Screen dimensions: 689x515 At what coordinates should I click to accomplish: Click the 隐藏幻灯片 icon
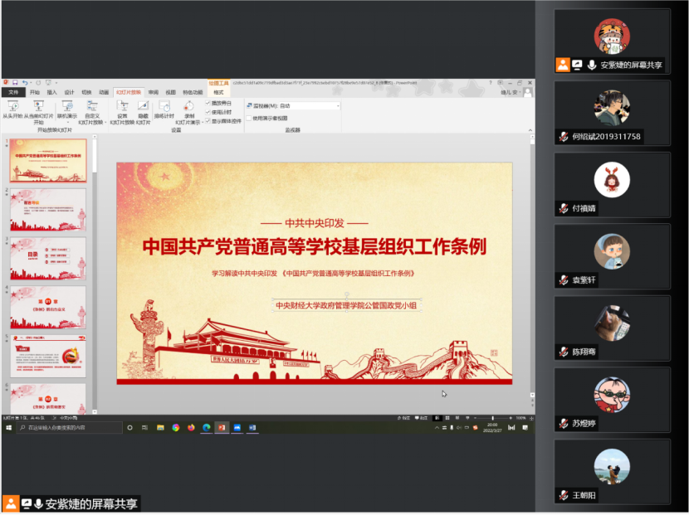click(x=143, y=107)
